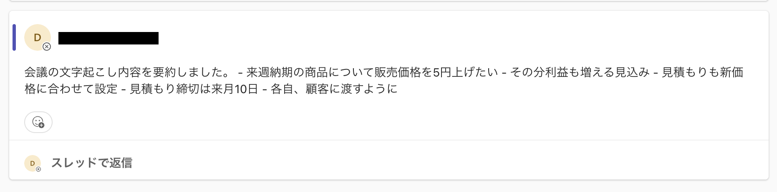Screen dimensions: 777x192
Task: Click the presence badge on the large avatar
Action: coord(47,47)
